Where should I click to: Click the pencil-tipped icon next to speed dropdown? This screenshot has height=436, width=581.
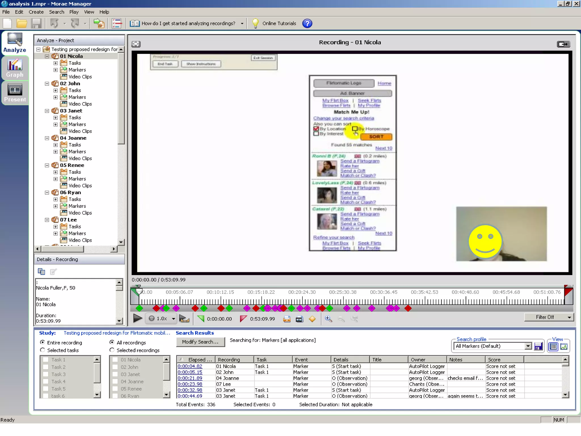click(184, 319)
